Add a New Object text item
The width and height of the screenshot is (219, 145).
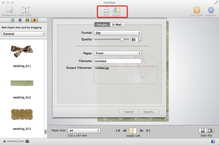[25, 11]
